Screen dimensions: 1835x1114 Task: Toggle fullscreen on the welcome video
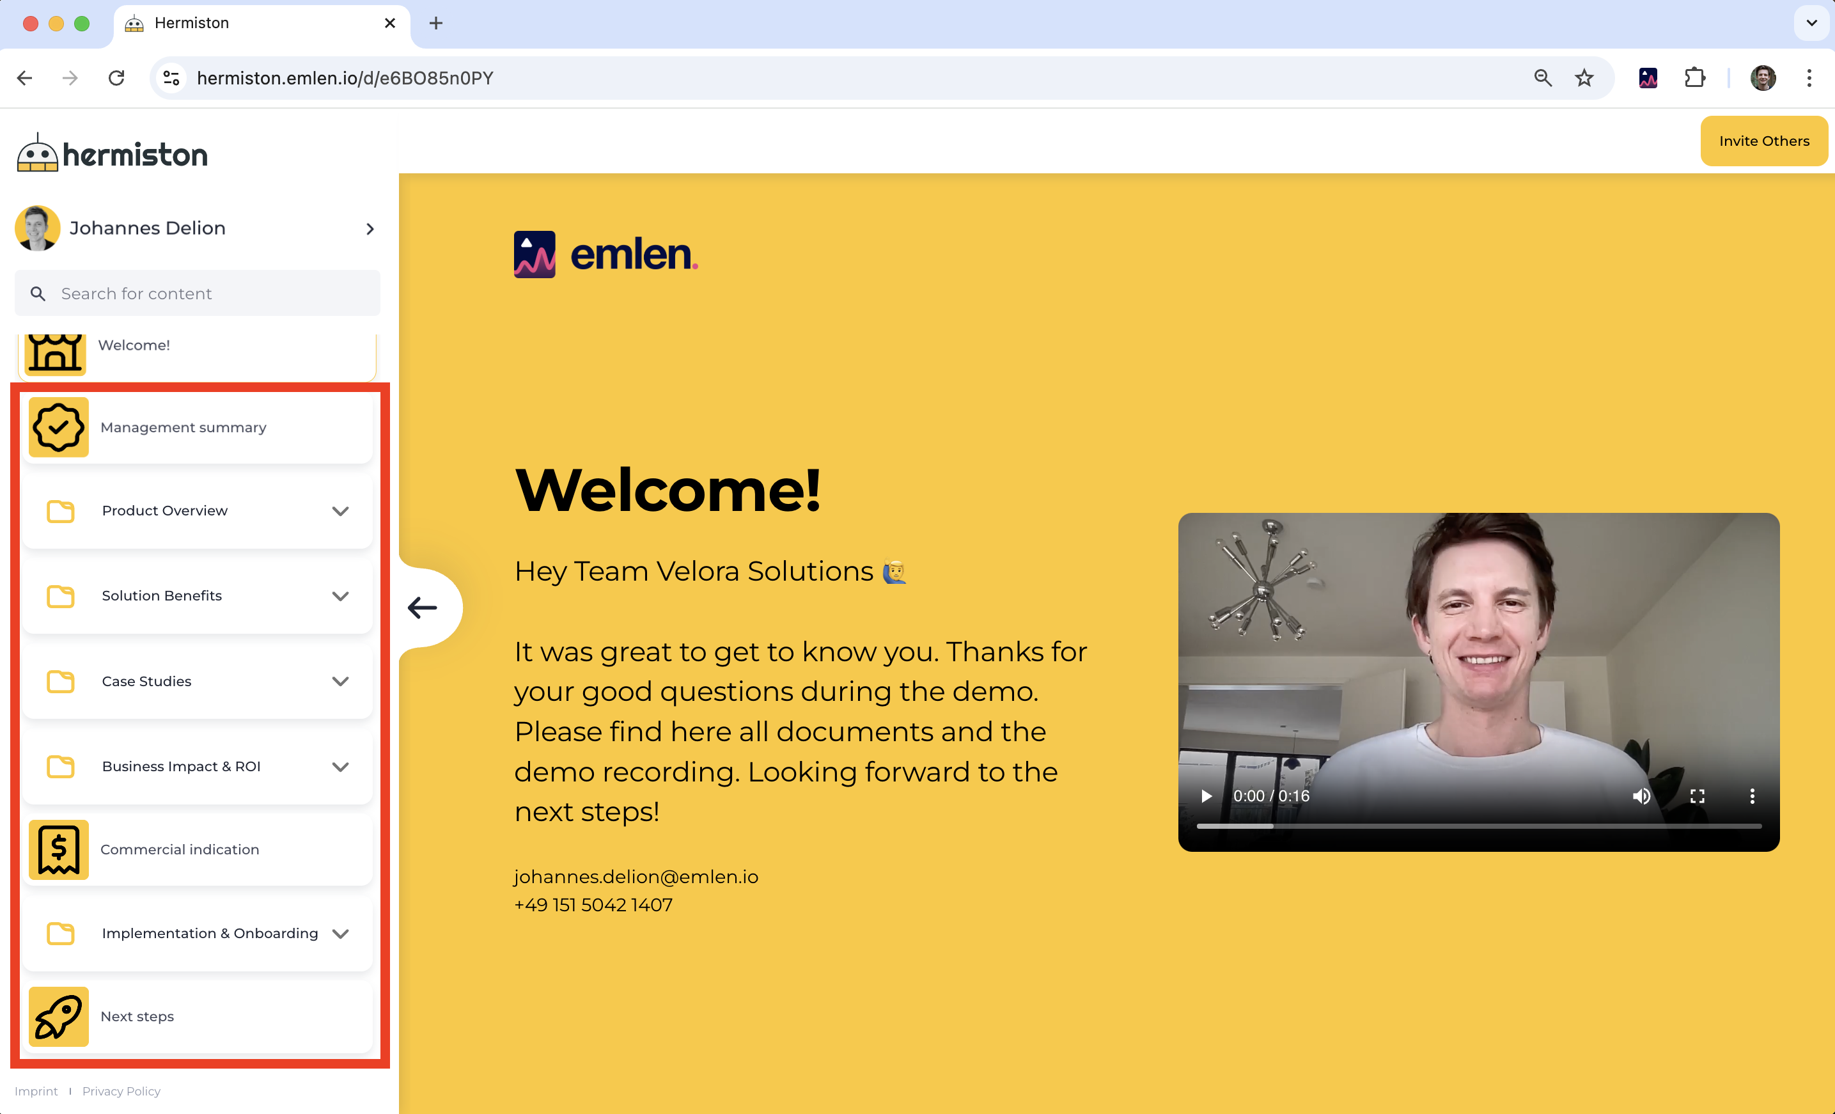pos(1696,796)
